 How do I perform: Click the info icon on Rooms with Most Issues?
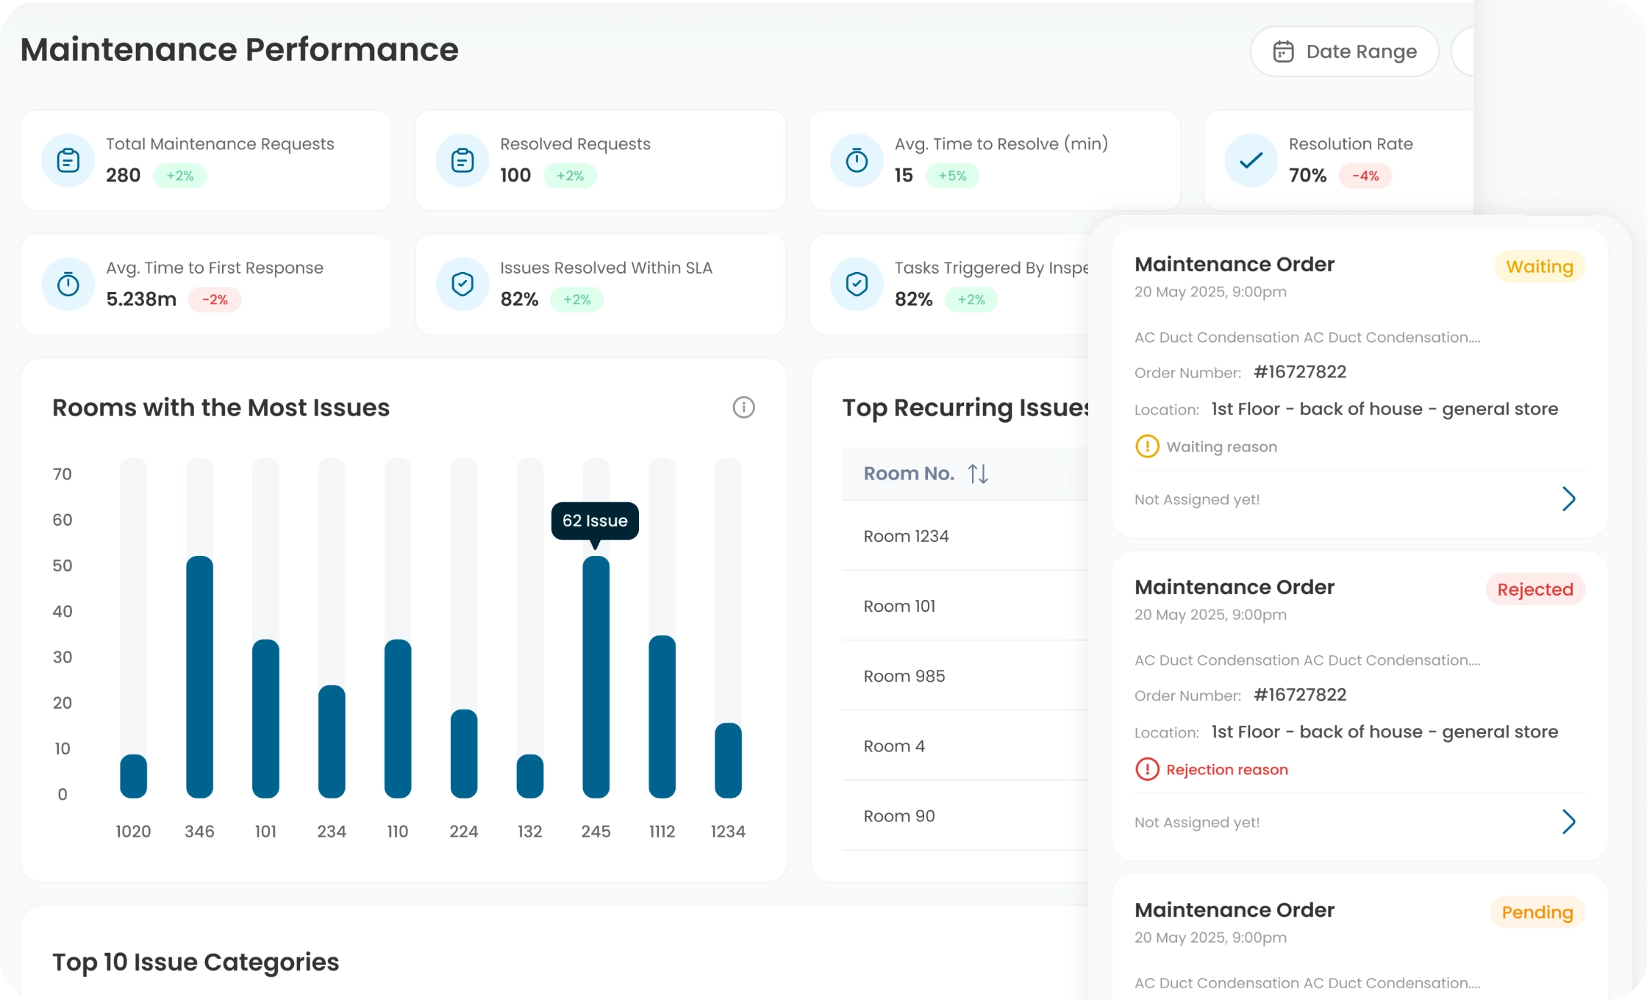coord(743,407)
